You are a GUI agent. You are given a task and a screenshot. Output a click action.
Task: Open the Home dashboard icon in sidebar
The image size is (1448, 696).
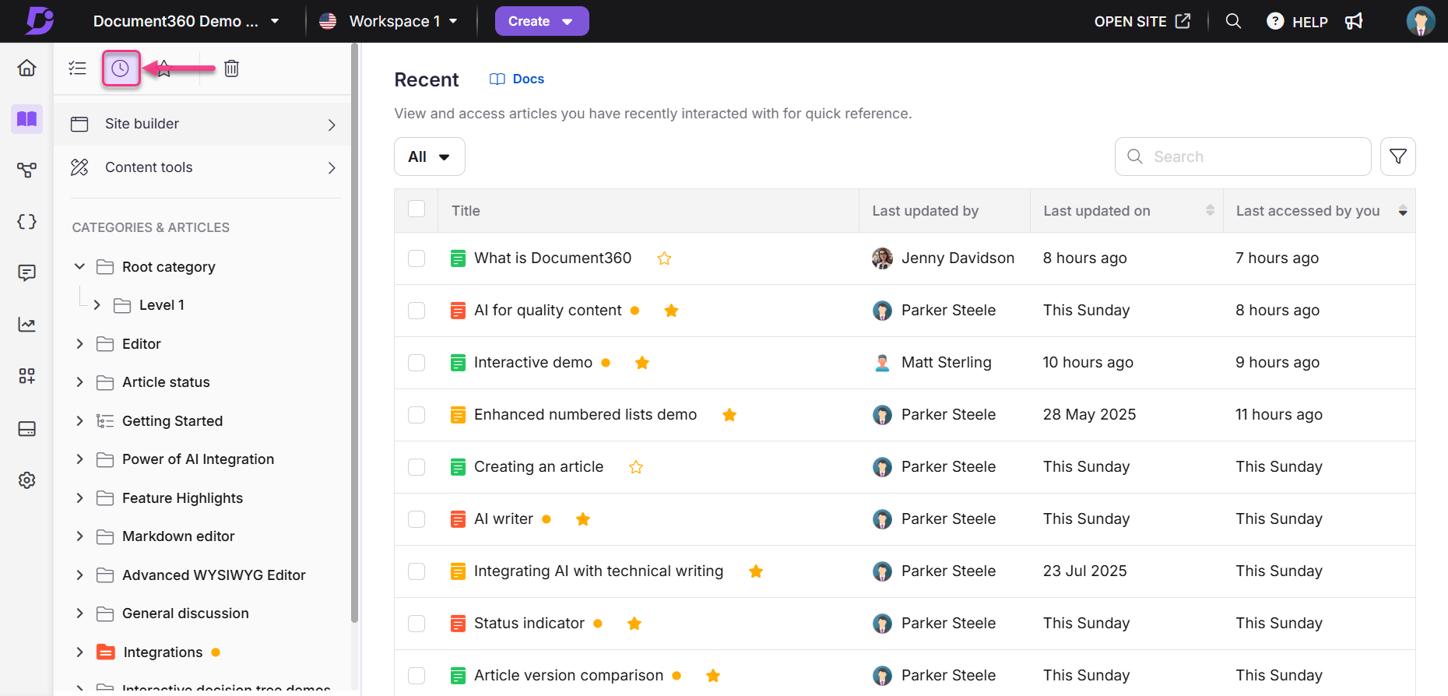click(26, 68)
